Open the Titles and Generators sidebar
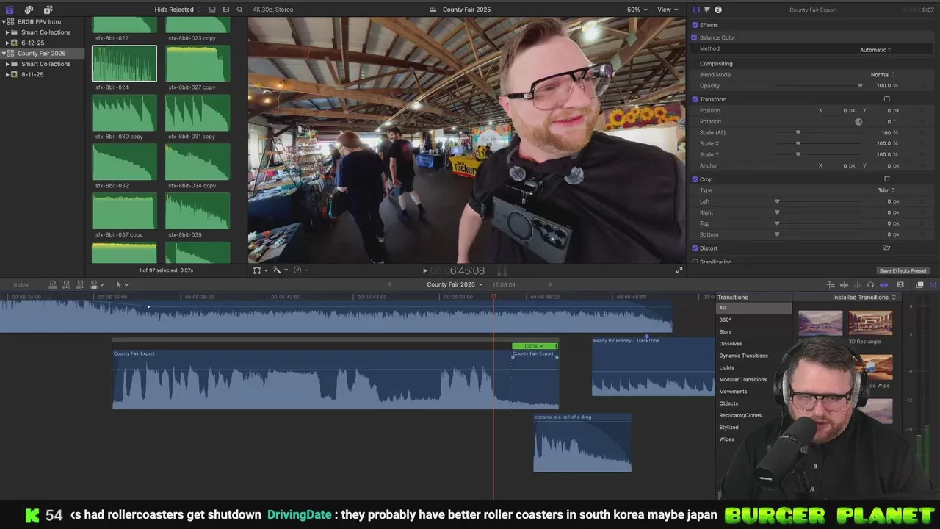Image resolution: width=940 pixels, height=529 pixels. (48, 10)
